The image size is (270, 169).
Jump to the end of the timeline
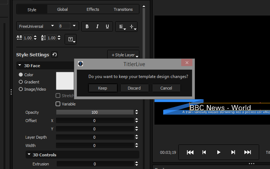pos(248,152)
